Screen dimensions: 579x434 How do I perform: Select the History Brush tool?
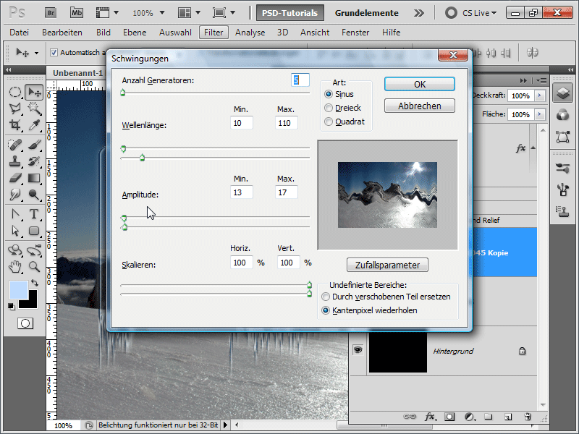click(34, 161)
